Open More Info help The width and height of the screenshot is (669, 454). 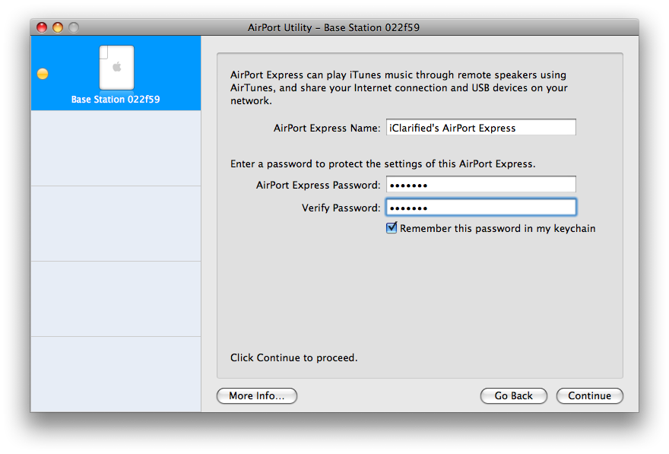click(x=257, y=395)
